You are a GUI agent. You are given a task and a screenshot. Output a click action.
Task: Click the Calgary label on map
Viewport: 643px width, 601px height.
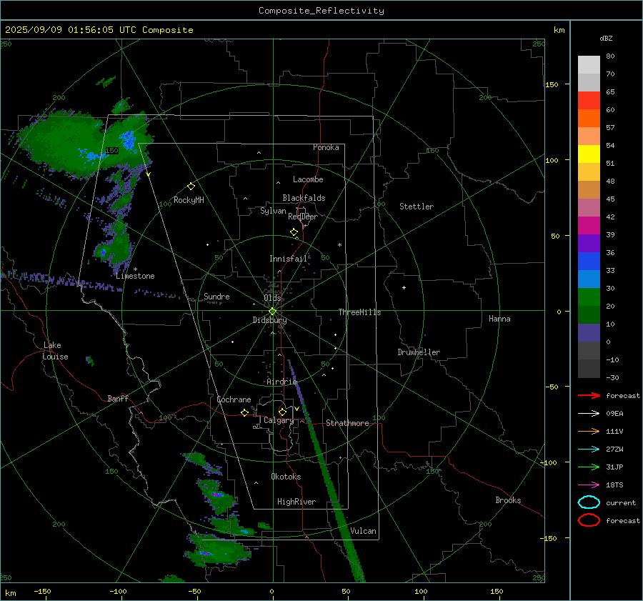pyautogui.click(x=279, y=420)
